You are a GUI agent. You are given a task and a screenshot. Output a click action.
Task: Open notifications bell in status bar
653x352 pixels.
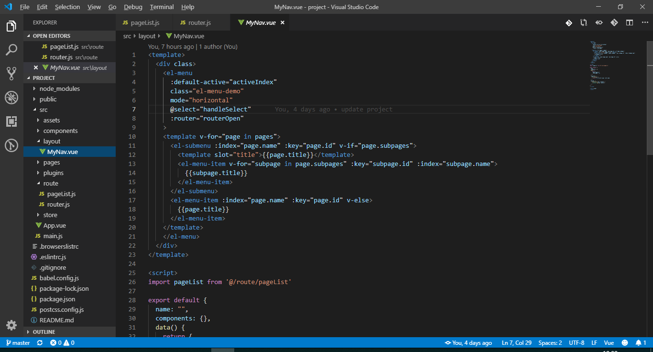641,343
